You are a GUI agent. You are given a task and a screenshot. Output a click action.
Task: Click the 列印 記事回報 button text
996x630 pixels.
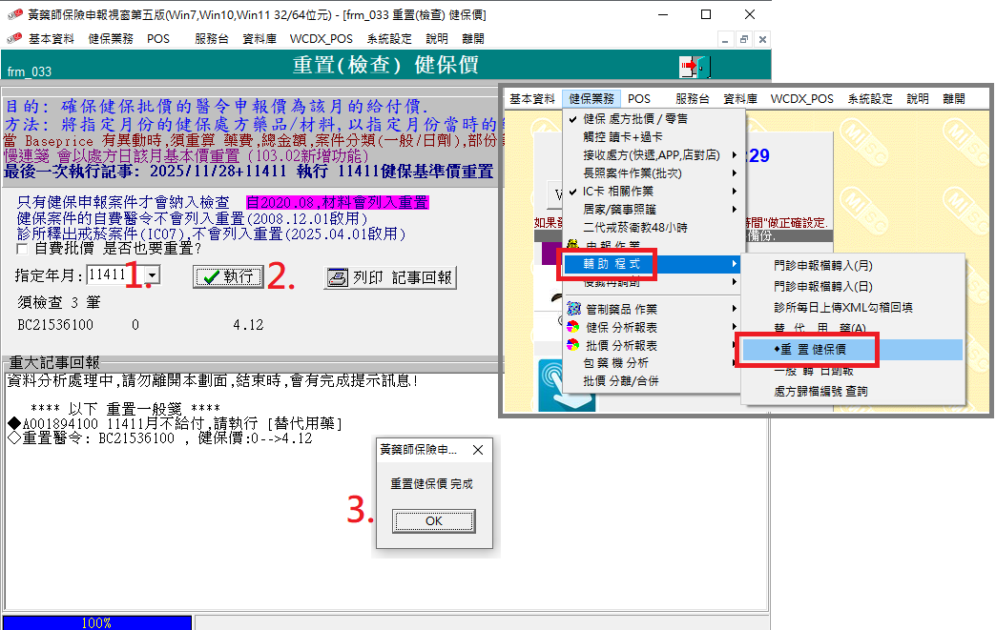(402, 277)
